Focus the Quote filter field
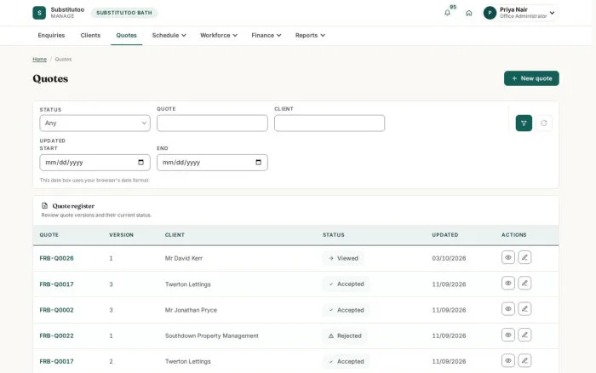 point(212,123)
